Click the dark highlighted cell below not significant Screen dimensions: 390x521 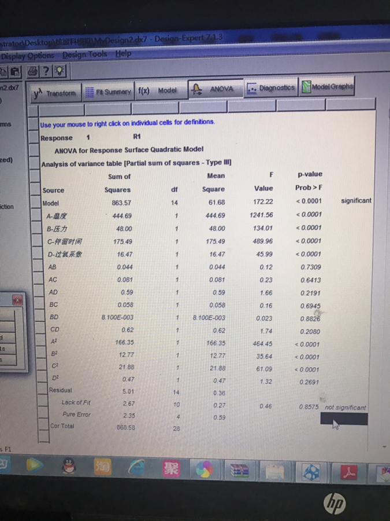click(344, 419)
